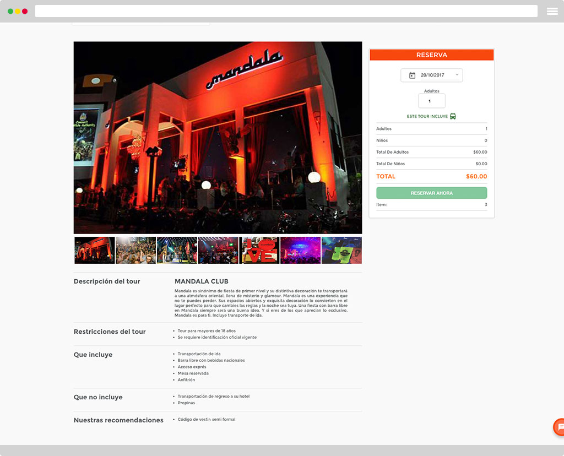This screenshot has width=564, height=456.
Task: Click the main Mandala club photo
Action: (218, 138)
